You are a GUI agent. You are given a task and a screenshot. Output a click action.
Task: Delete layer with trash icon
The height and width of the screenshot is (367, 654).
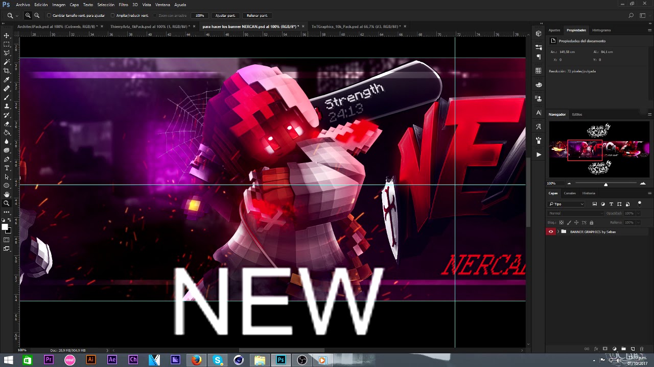coord(642,349)
